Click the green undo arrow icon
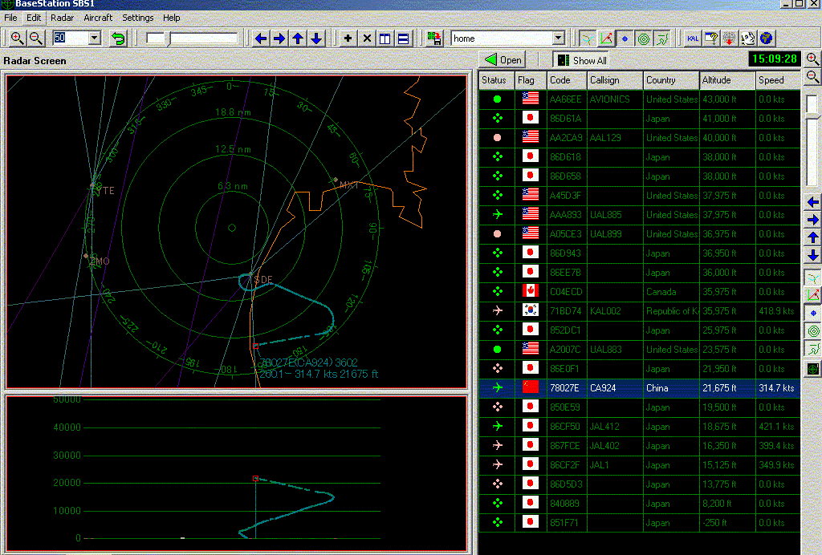This screenshot has height=555, width=822. pyautogui.click(x=119, y=38)
